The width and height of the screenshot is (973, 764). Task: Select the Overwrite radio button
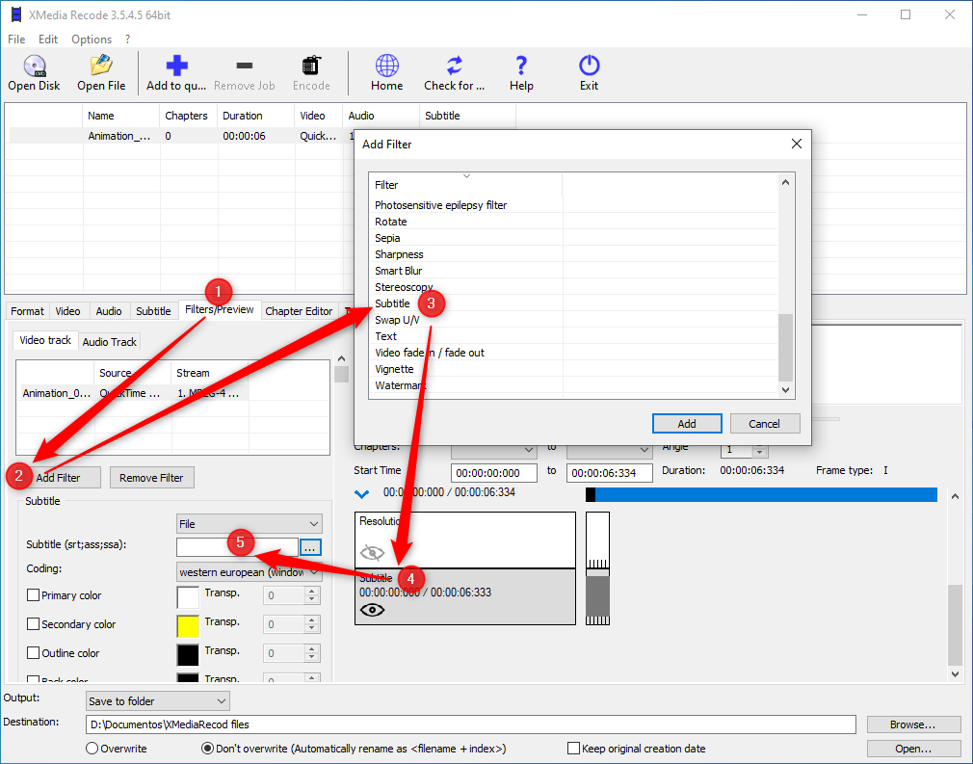click(x=92, y=749)
